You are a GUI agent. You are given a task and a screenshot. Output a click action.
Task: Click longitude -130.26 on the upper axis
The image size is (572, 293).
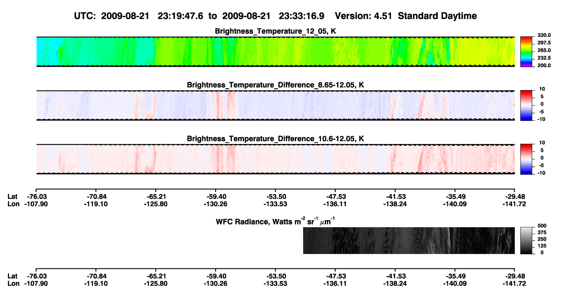pyautogui.click(x=216, y=204)
